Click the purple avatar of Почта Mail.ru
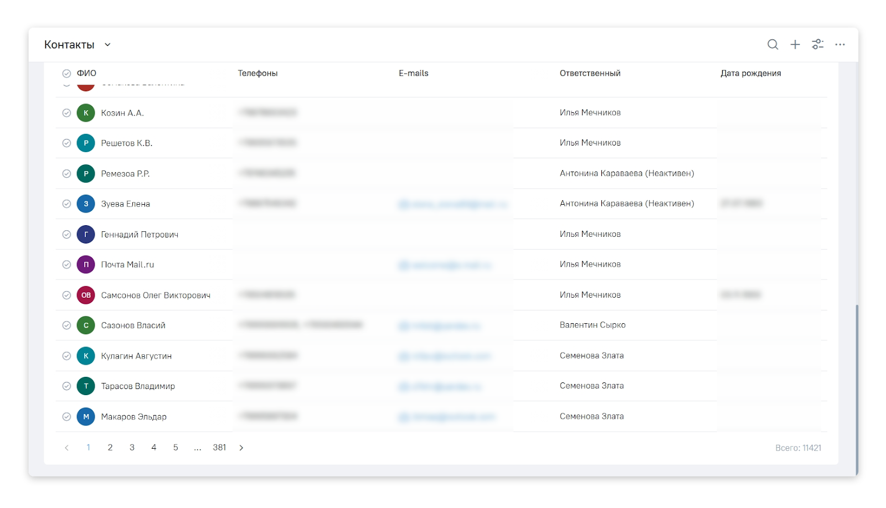 [x=86, y=265]
